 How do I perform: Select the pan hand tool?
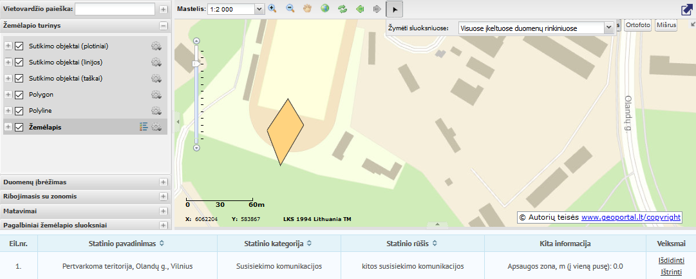pos(308,10)
